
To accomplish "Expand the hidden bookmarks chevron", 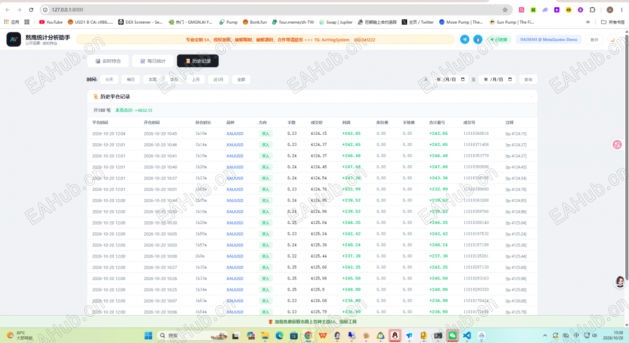I will 588,22.
